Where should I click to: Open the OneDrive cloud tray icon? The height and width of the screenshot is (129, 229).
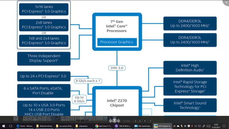click(178, 126)
